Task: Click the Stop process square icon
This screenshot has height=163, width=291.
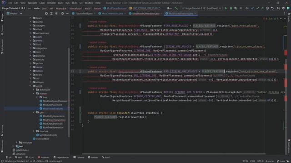Action: tap(241, 8)
